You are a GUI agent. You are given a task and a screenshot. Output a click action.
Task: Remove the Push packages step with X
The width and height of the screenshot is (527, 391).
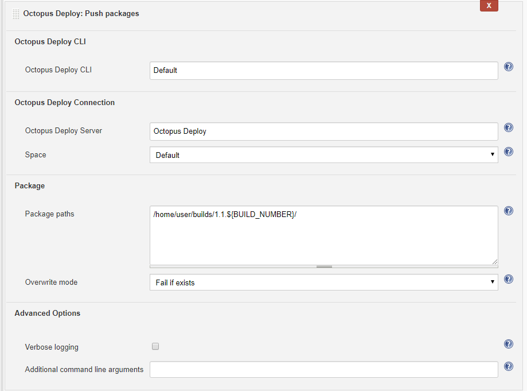pos(489,6)
